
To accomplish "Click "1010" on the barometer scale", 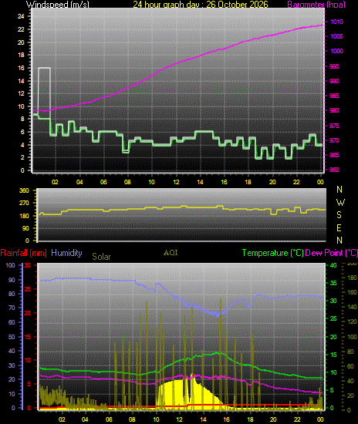I will coord(336,22).
